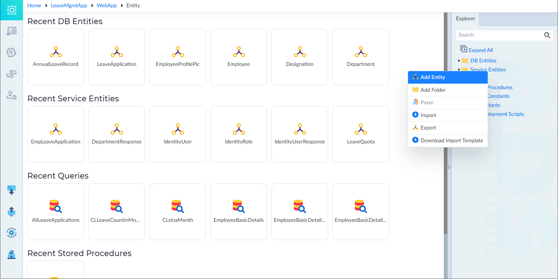Open the LeaveQuota service entity icon
The image size is (558, 279).
(x=361, y=129)
